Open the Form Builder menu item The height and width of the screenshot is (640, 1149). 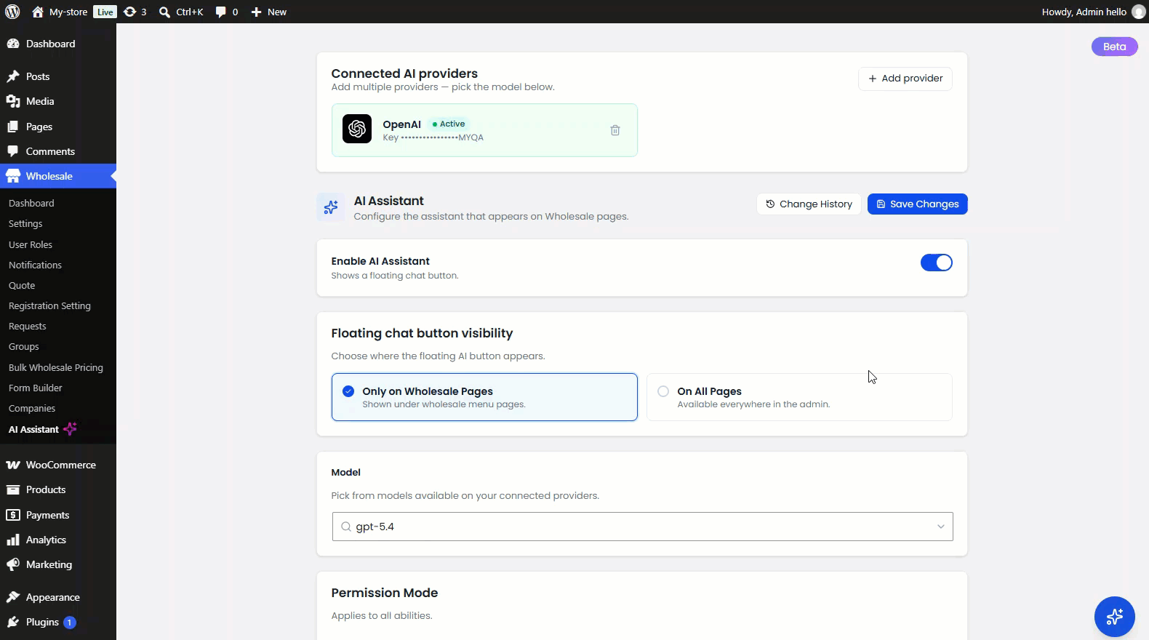(x=36, y=388)
